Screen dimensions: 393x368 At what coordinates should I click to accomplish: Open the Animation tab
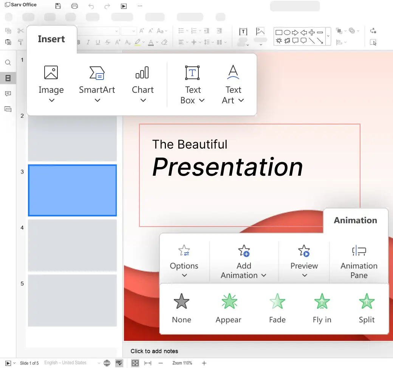(x=355, y=220)
